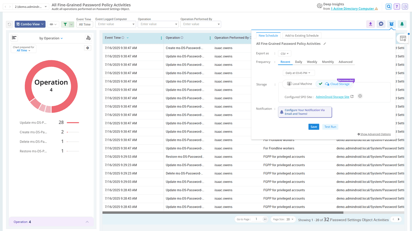412x231 pixels.
Task: Open the Combo View dropdown
Action: pos(30,24)
